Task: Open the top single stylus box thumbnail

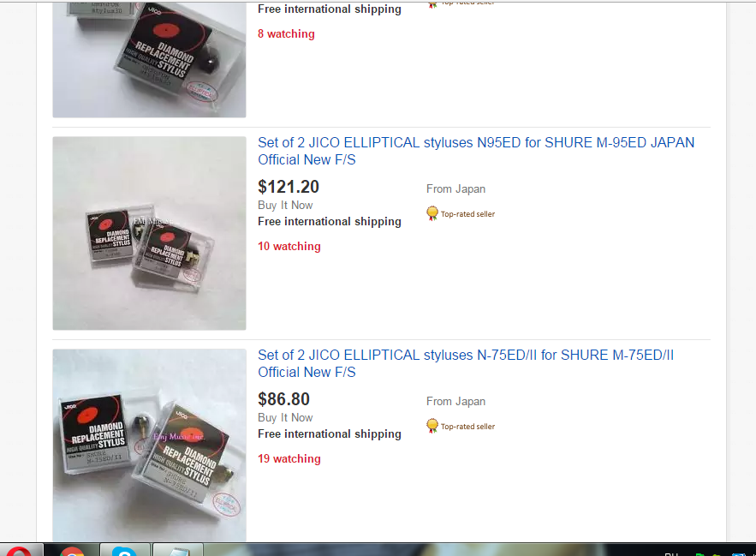Action: click(x=150, y=59)
